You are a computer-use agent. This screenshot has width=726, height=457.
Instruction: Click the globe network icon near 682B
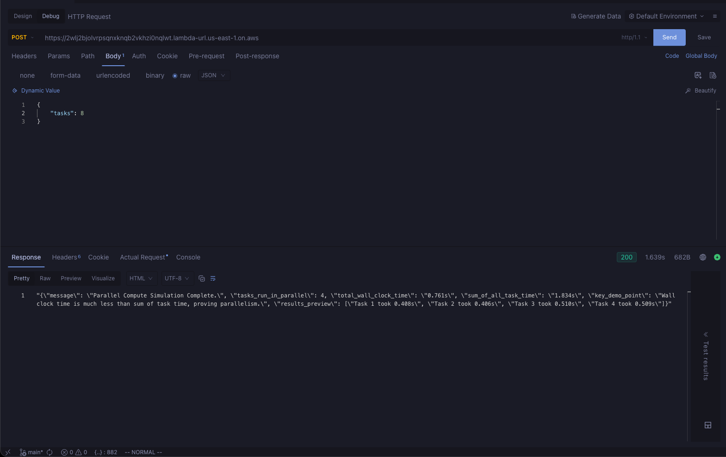tap(703, 257)
